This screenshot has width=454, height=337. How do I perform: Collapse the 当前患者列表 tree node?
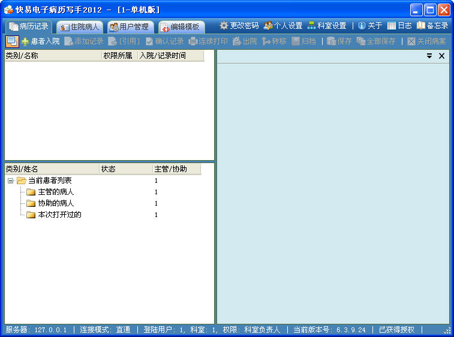click(x=11, y=180)
